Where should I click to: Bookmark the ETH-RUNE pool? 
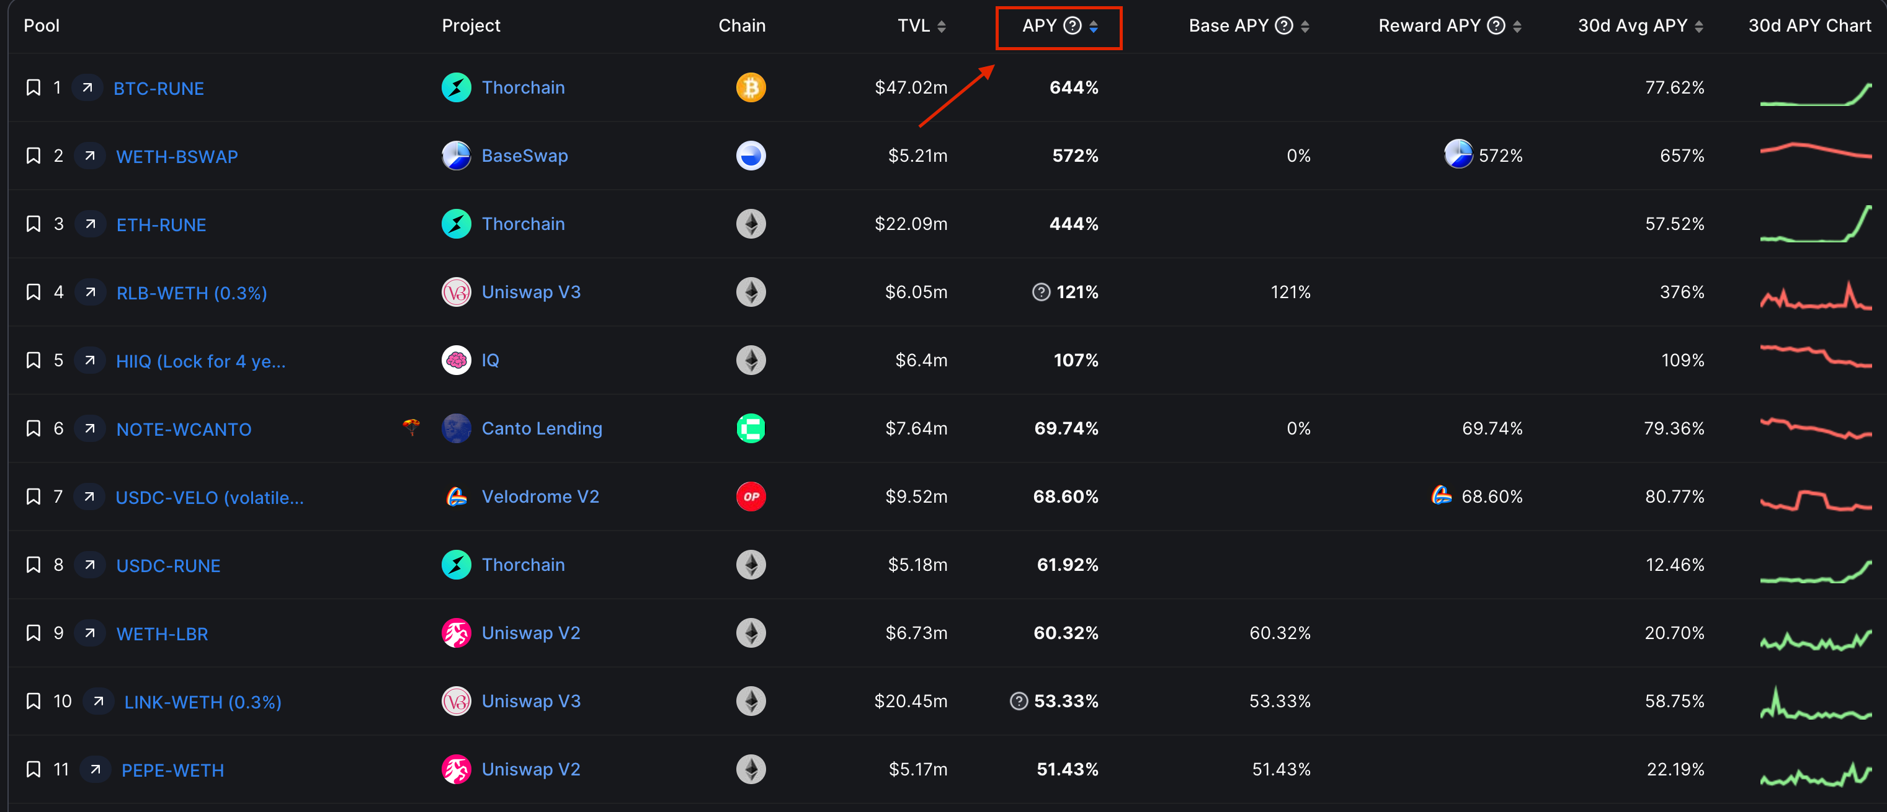pos(33,224)
